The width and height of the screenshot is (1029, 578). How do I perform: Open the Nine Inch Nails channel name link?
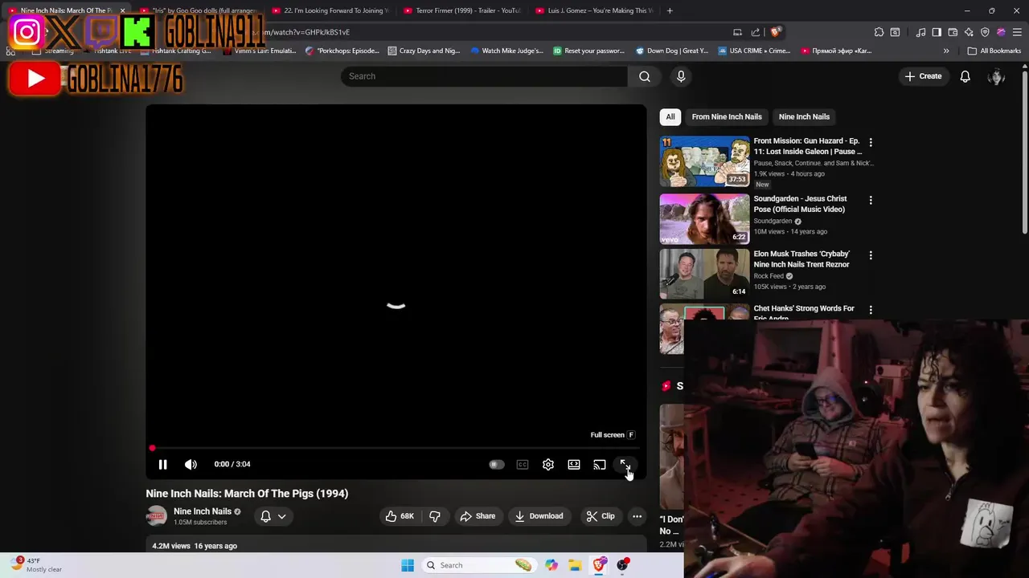click(x=203, y=511)
